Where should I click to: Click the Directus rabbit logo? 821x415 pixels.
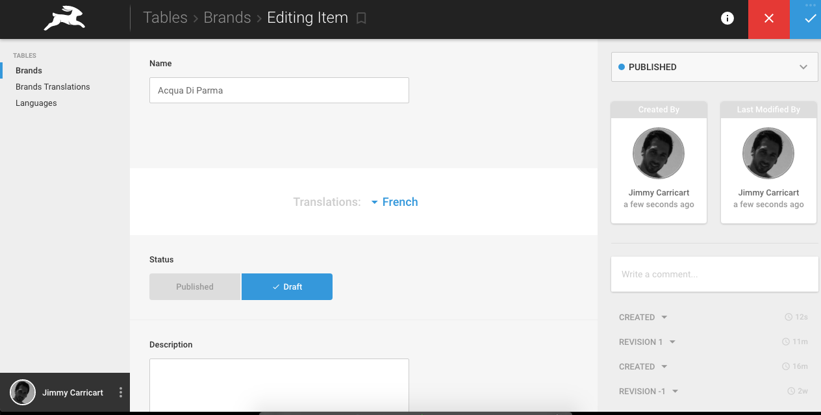tap(64, 19)
